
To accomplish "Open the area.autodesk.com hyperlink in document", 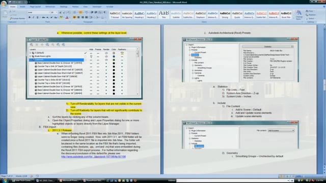I will click(93, 157).
